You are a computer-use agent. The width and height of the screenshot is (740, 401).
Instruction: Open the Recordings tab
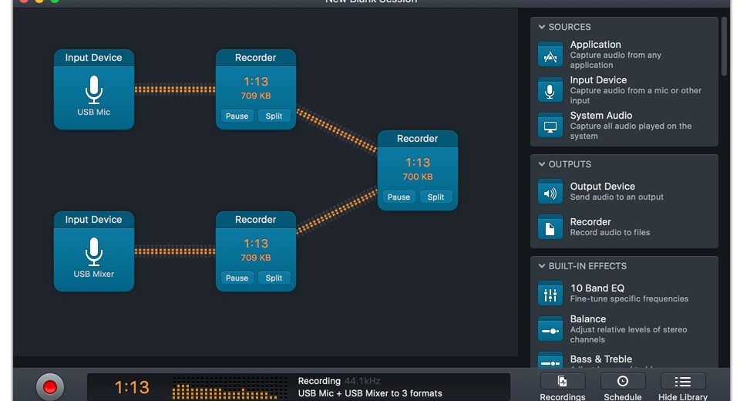click(x=563, y=387)
